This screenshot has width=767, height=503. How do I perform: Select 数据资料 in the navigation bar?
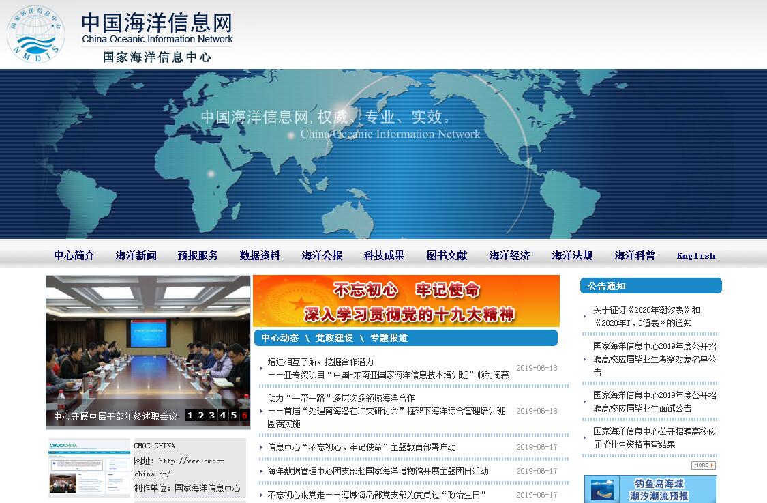[260, 255]
